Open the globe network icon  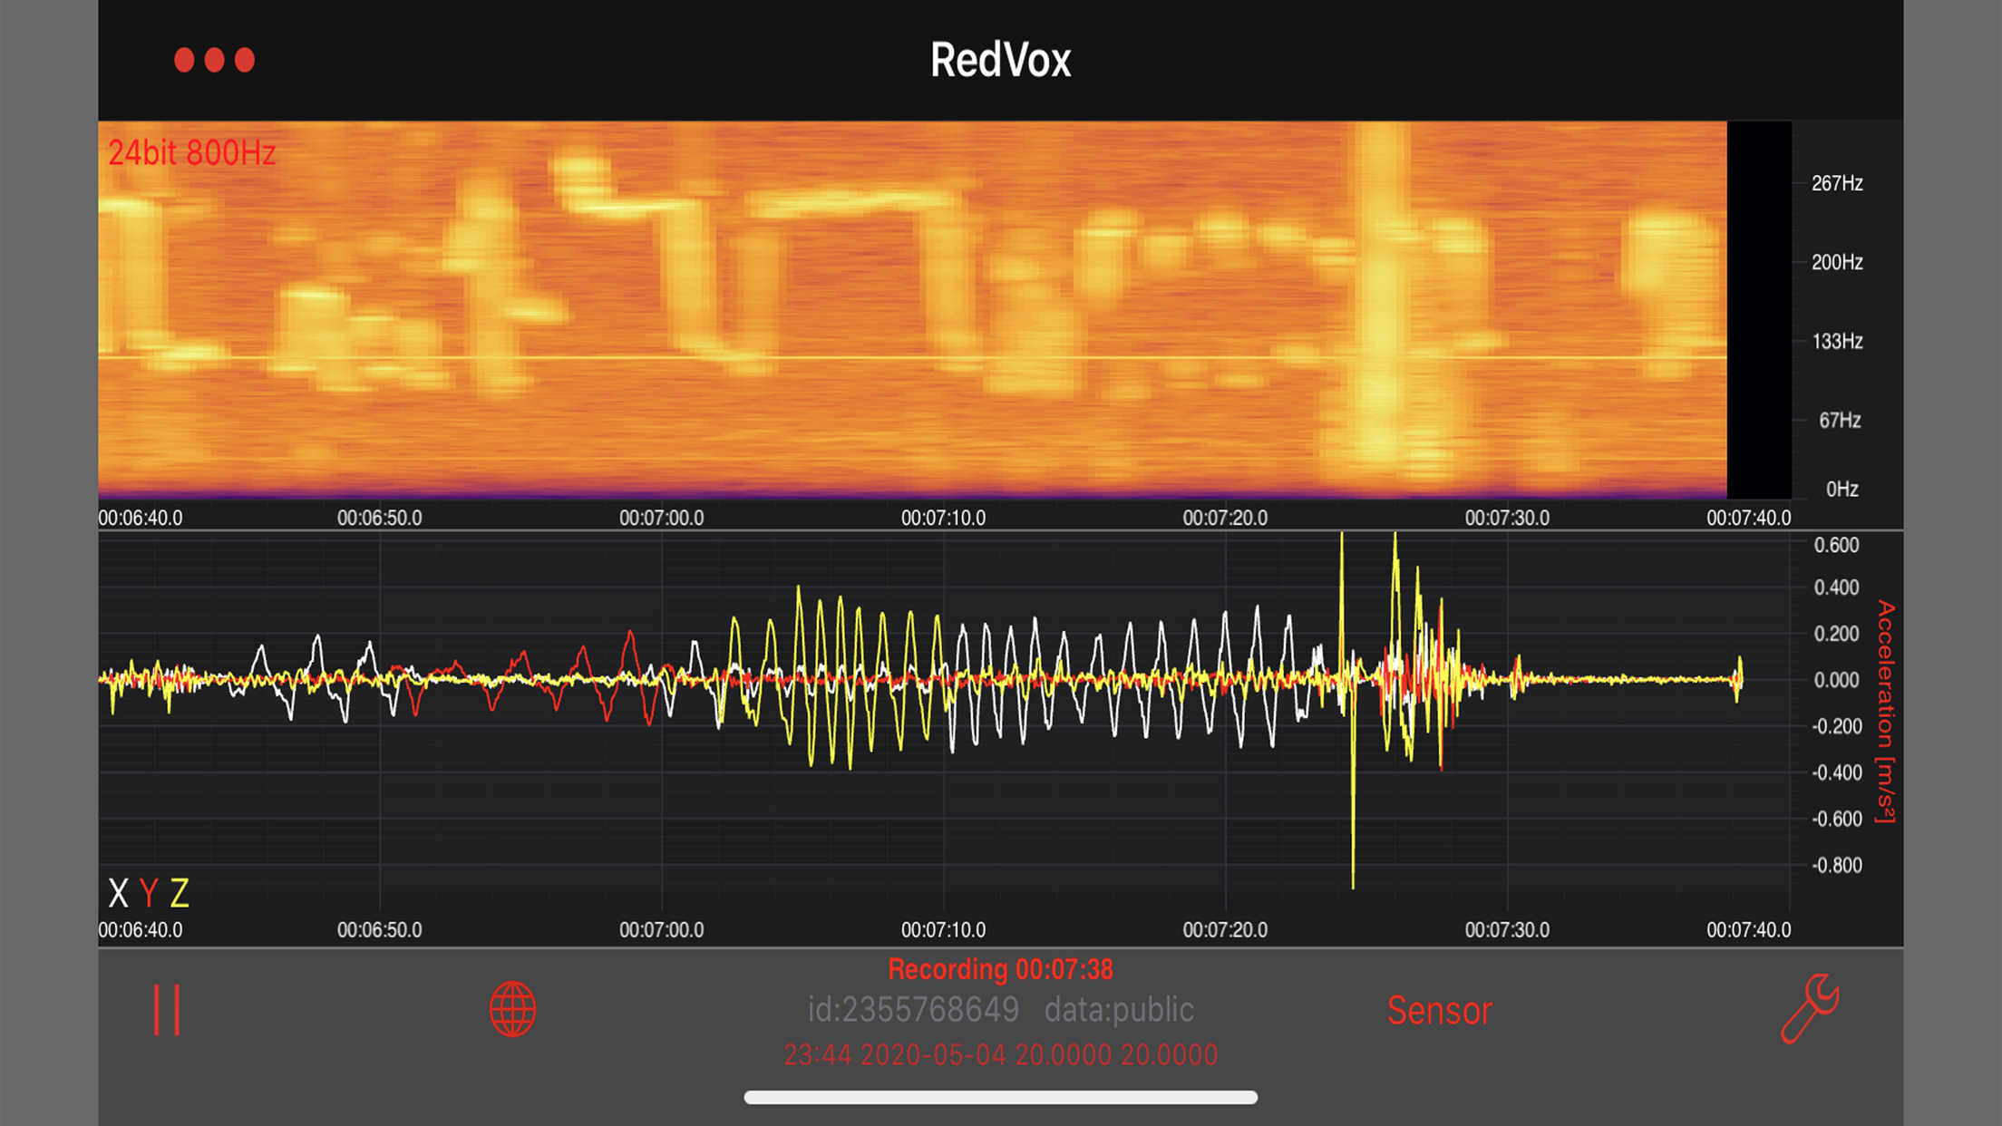coord(512,1009)
